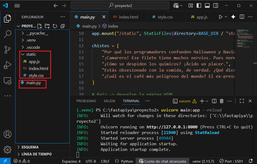Open Explorer views and more actions menu
Viewport: 257px width, 164px height.
click(63, 17)
